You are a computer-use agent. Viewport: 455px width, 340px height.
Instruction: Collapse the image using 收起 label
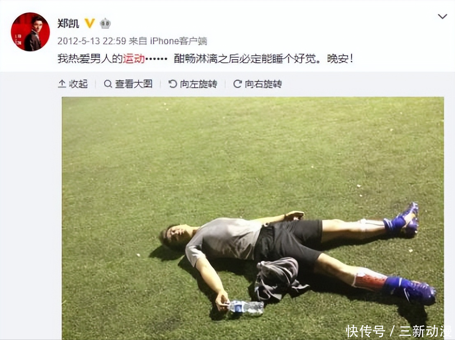[x=78, y=84]
